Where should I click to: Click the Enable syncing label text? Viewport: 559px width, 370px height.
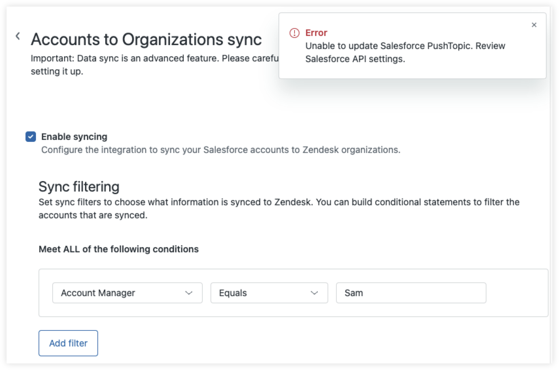(x=74, y=137)
